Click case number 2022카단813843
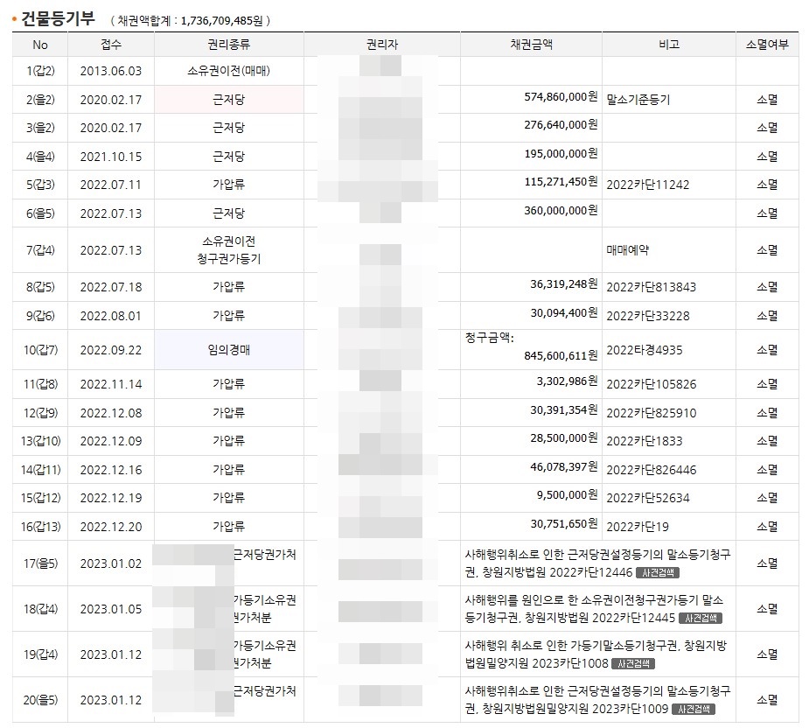Screen dimensions: 809x728 651,287
